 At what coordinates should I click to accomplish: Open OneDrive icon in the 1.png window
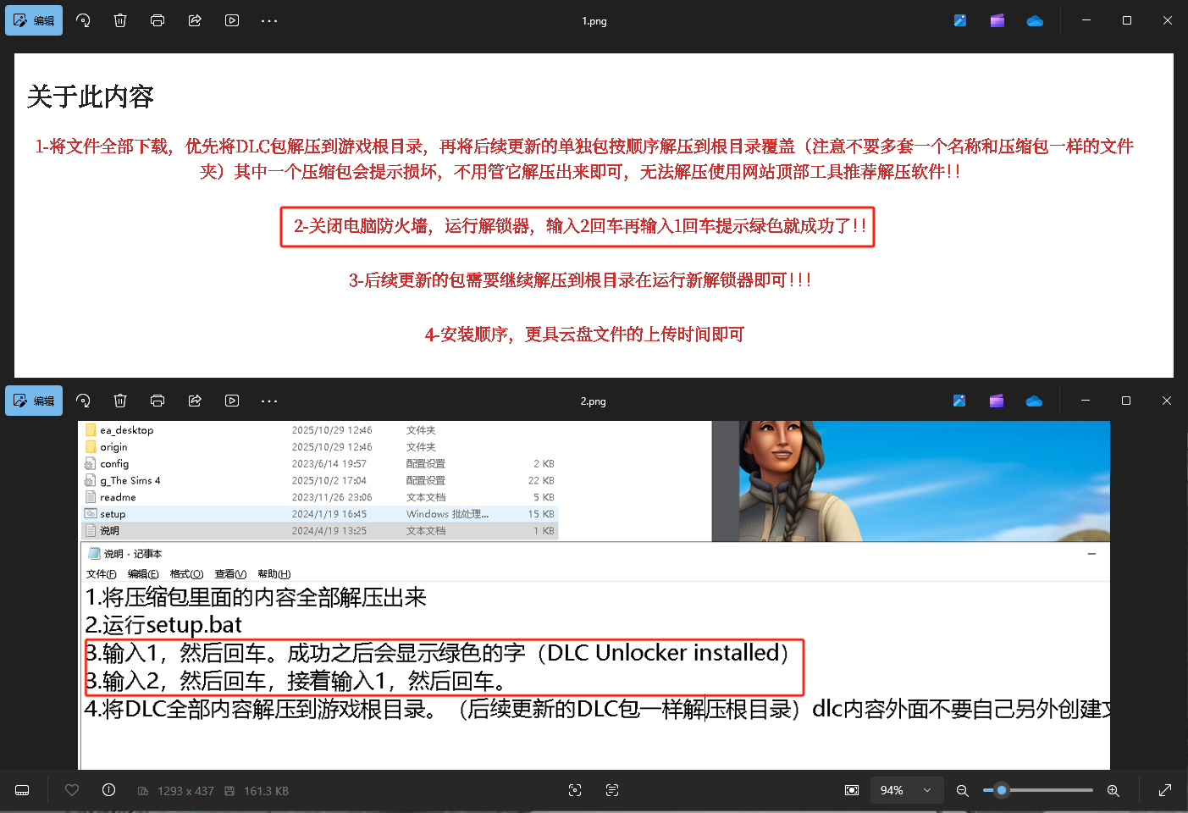1035,20
